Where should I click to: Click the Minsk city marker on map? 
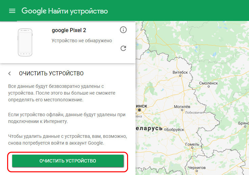(x=139, y=110)
